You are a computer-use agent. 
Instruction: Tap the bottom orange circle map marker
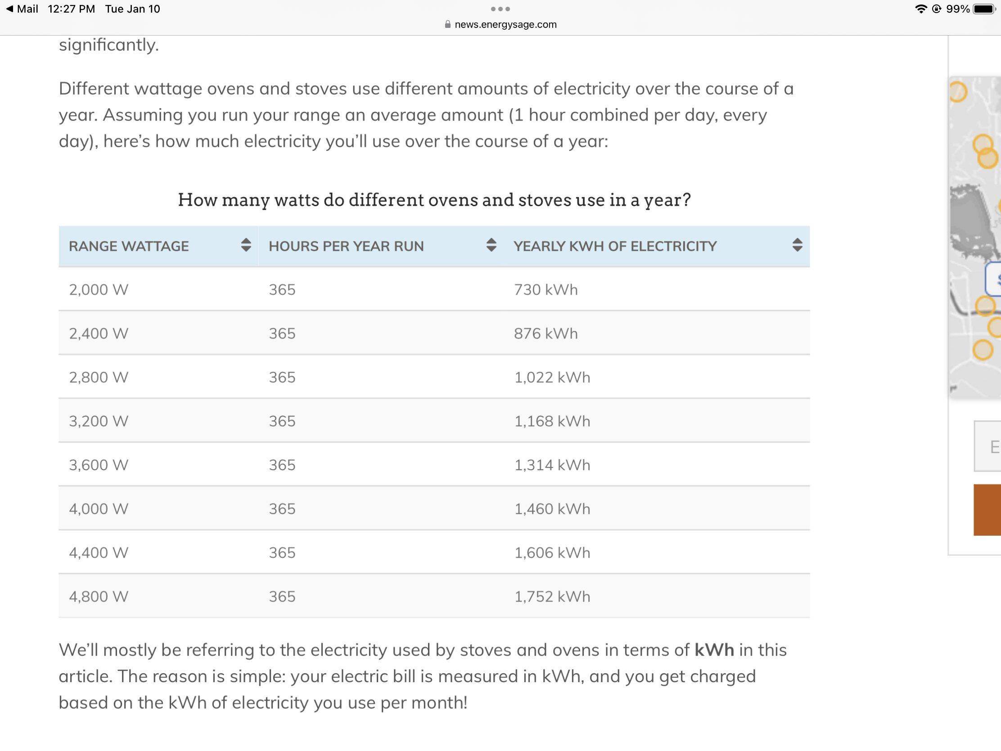(983, 350)
